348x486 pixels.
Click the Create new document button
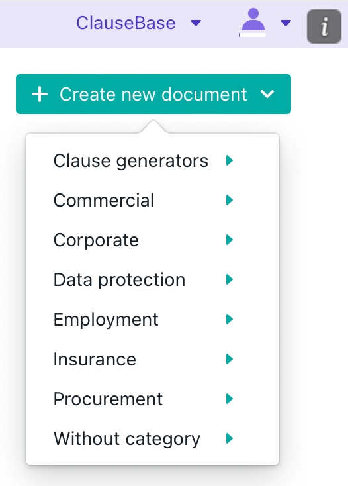click(153, 94)
